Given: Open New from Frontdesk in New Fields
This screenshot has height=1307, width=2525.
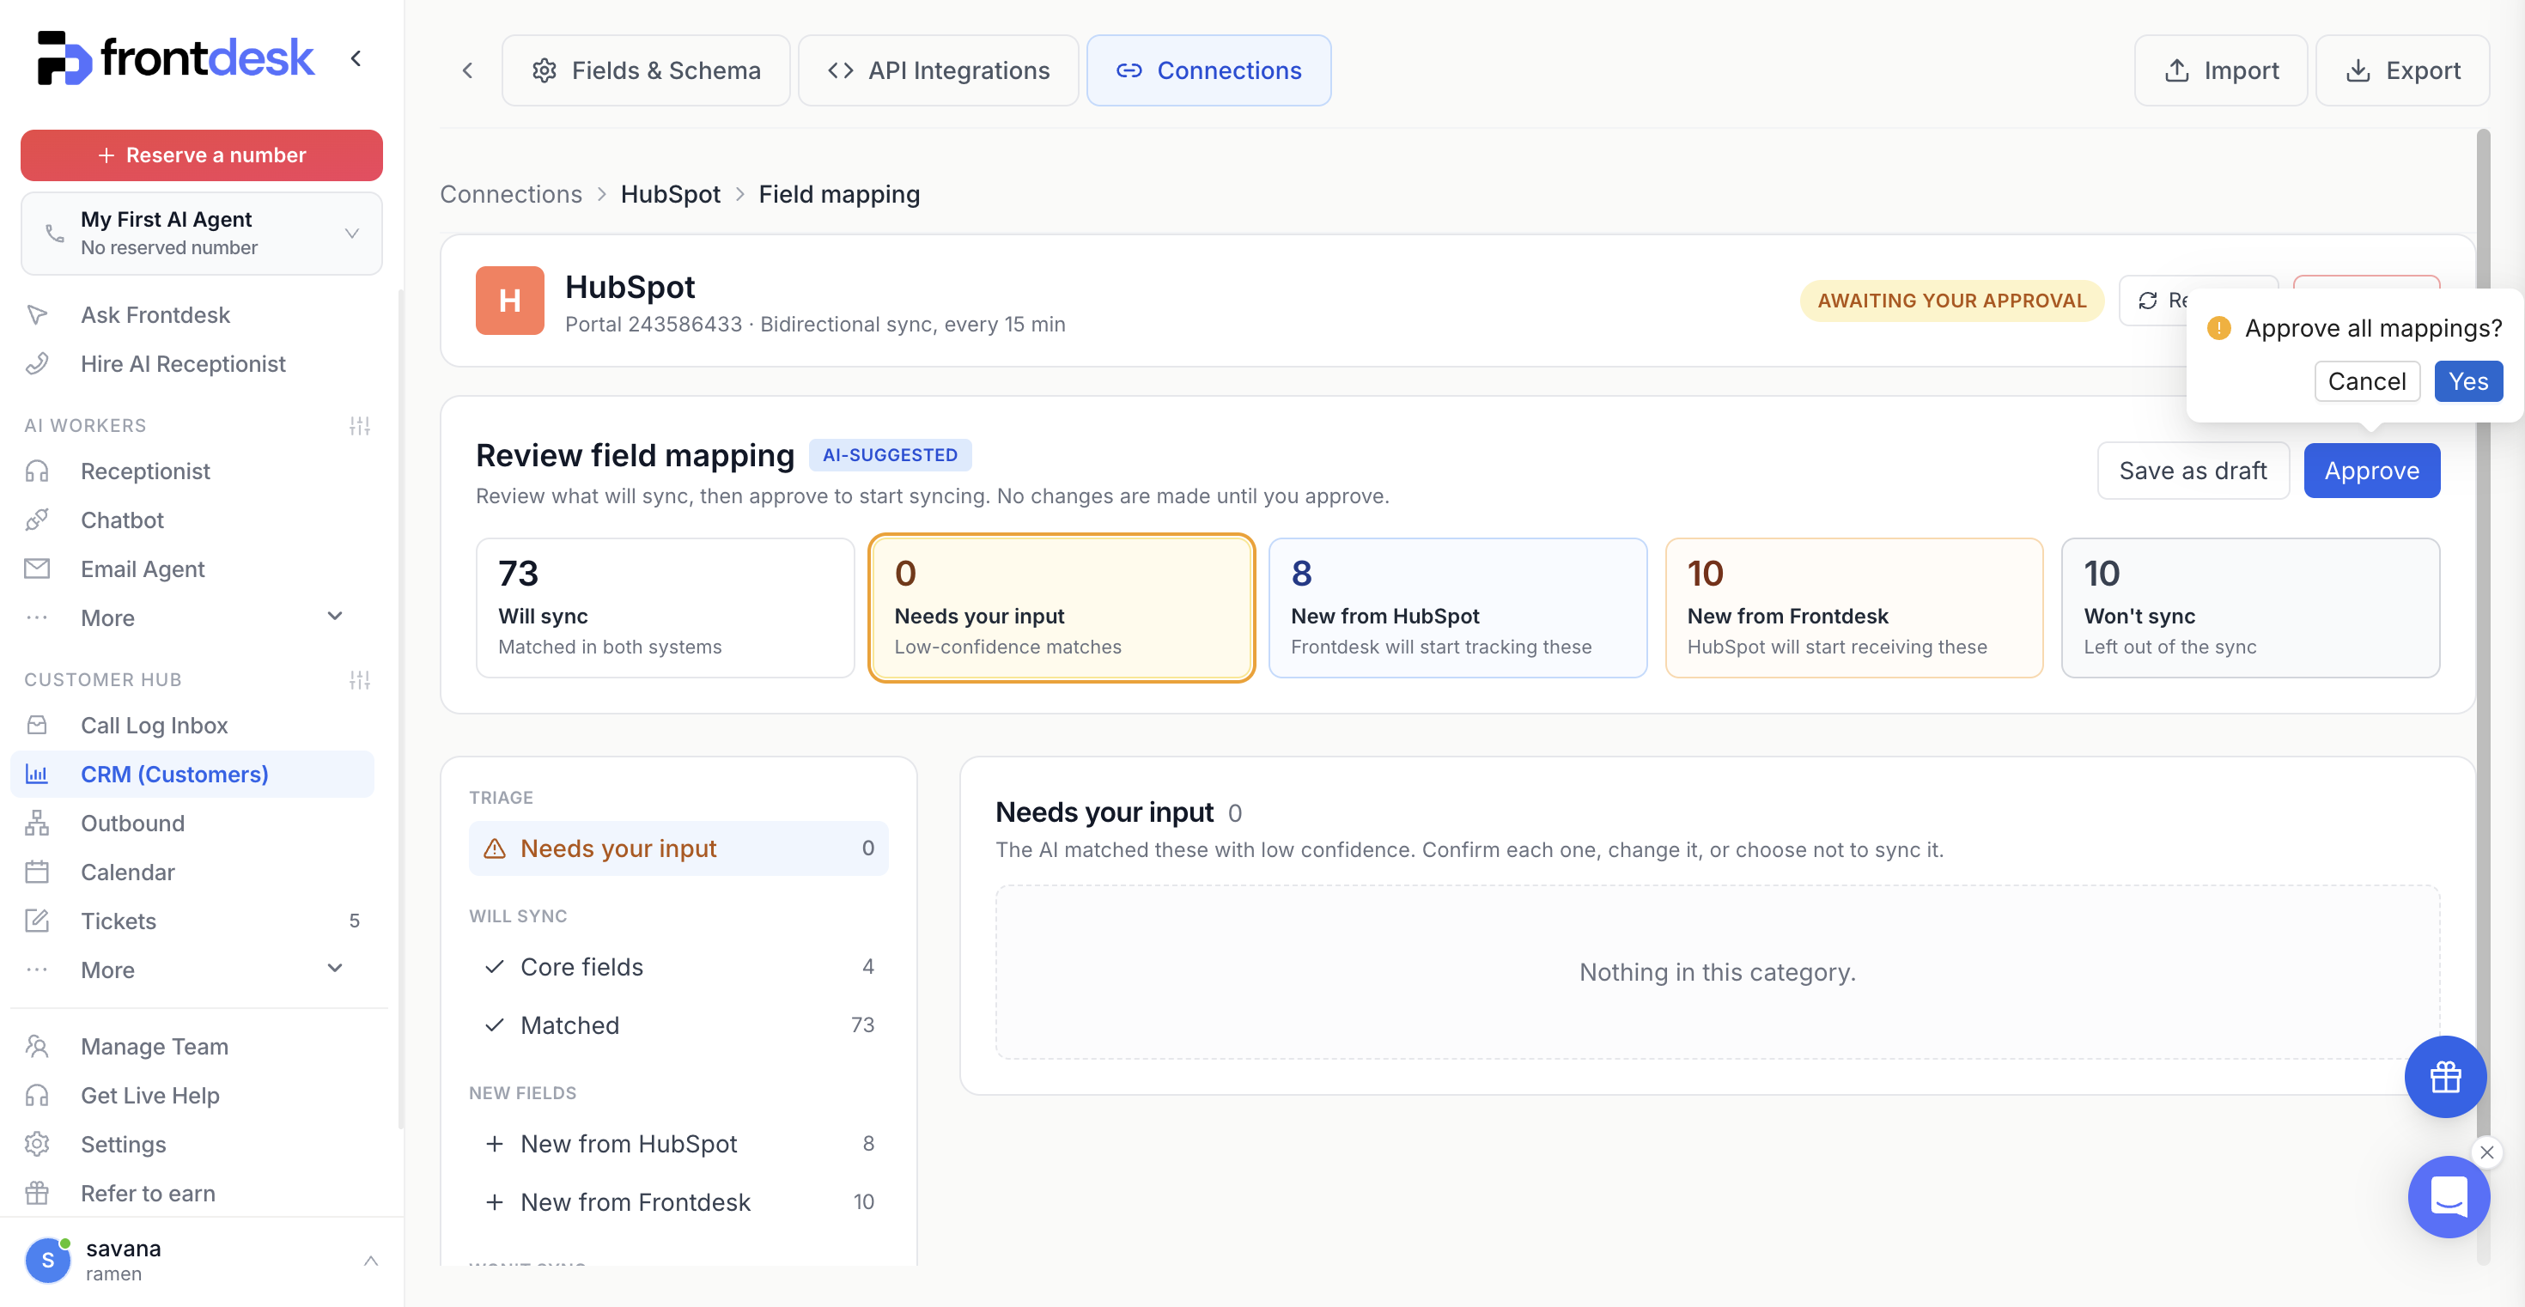Looking at the screenshot, I should tap(678, 1202).
